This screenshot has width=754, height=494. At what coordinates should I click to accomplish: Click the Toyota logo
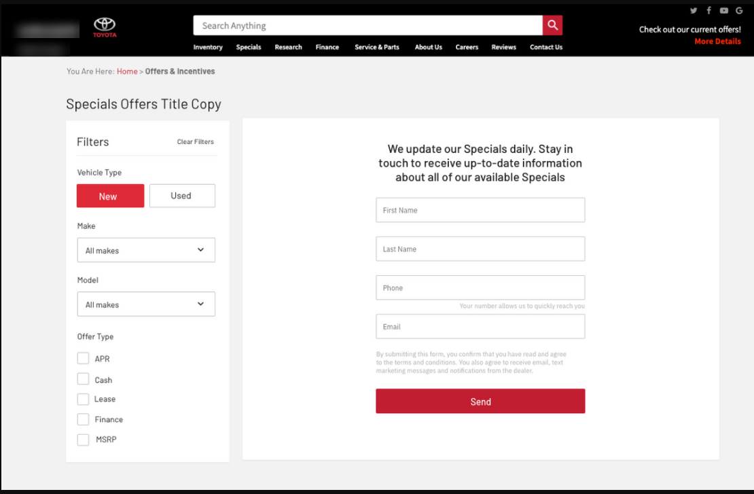[x=105, y=27]
